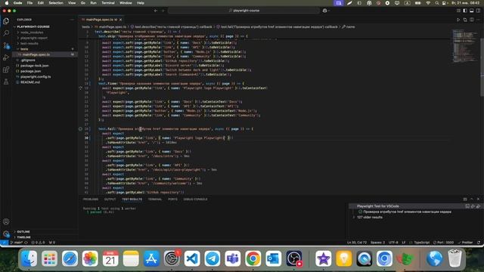Open the Source Control view
The height and width of the screenshot is (272, 484).
click(x=6, y=45)
